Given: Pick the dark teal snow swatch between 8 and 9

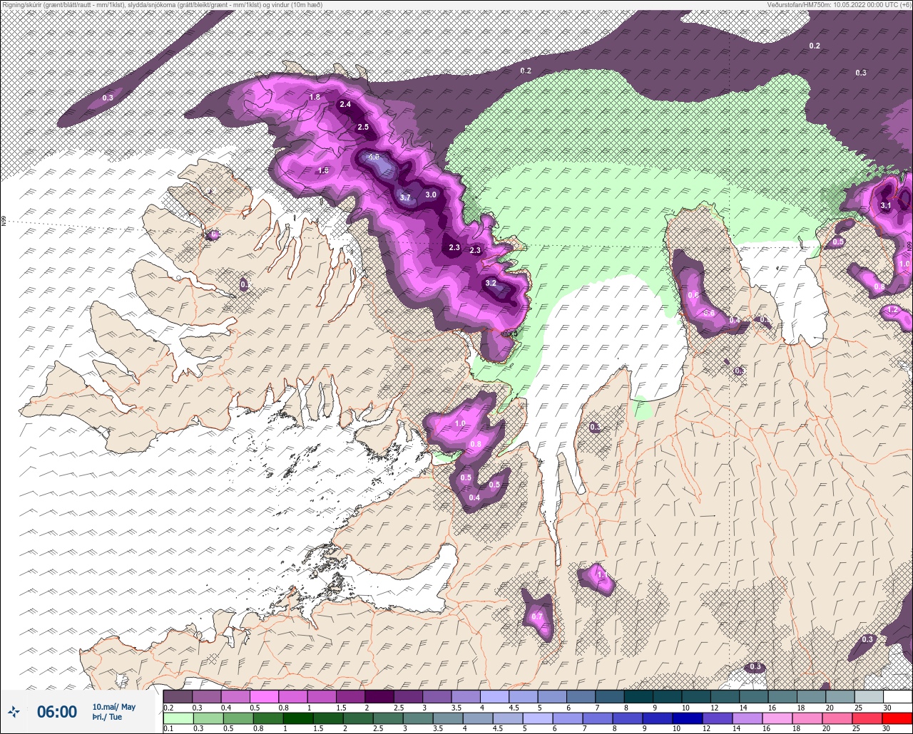Looking at the screenshot, I should point(638,696).
